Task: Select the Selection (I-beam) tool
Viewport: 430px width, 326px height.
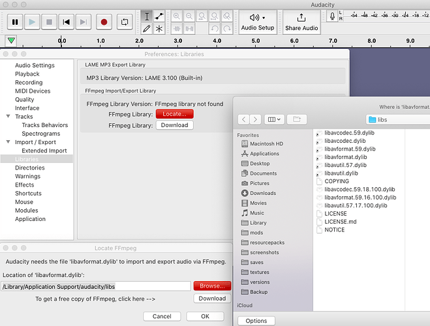Action: [147, 16]
